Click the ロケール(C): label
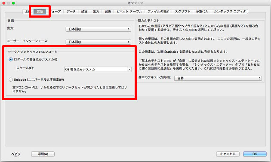271x162 pixels. 25,68
